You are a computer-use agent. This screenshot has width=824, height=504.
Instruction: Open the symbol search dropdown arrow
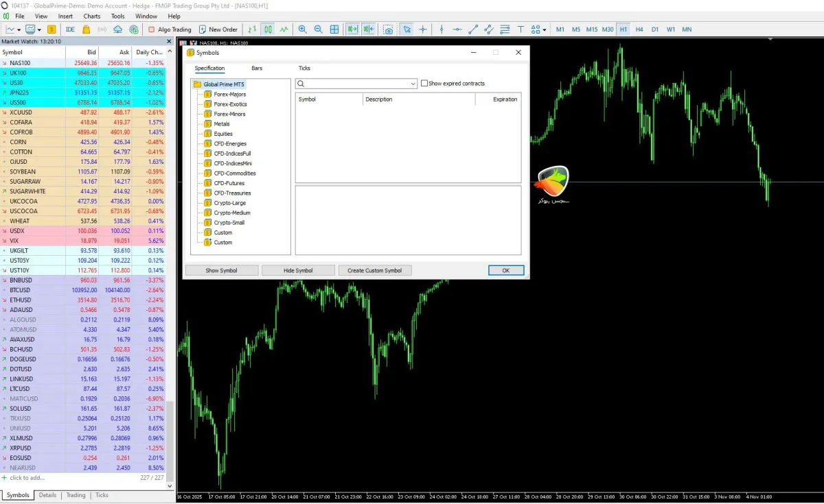click(412, 84)
